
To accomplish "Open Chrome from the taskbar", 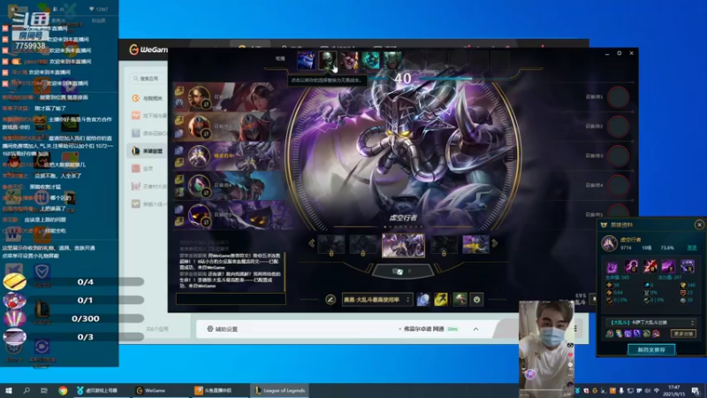I will (x=63, y=390).
